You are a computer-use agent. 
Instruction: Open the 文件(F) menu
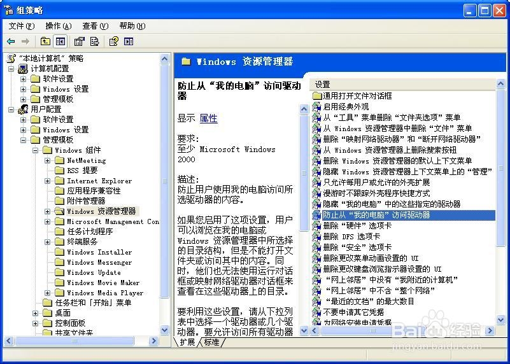point(22,26)
